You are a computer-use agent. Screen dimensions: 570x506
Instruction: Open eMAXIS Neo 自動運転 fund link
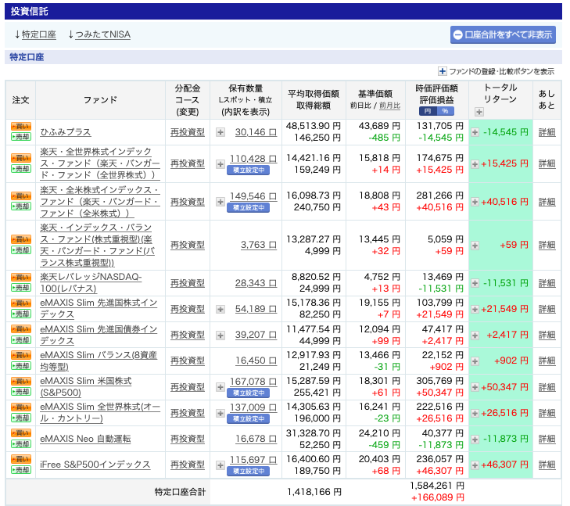point(85,439)
